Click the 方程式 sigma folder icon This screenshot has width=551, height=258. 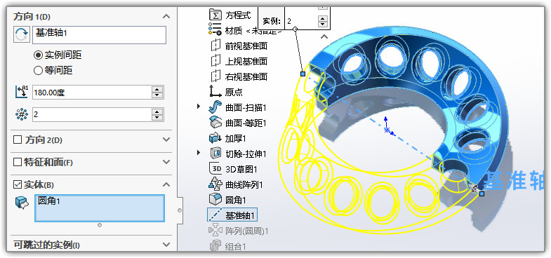(215, 15)
